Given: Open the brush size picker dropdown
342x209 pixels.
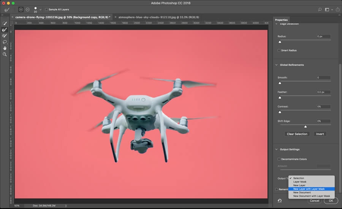Looking at the screenshot, I should point(40,10).
